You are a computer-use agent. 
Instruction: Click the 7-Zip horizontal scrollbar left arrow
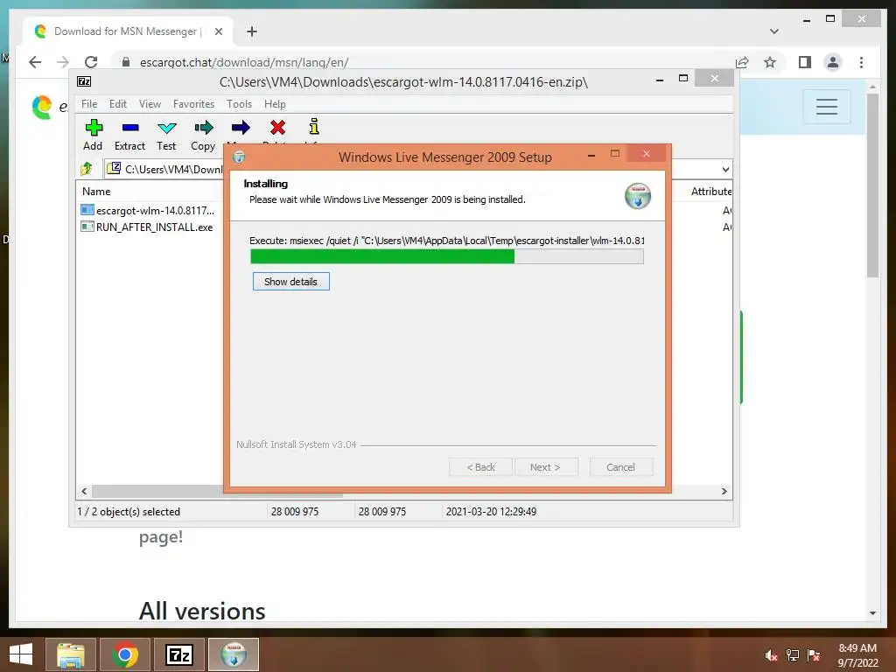point(84,492)
